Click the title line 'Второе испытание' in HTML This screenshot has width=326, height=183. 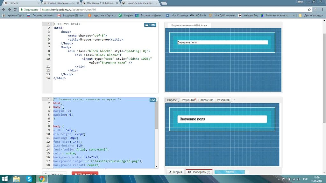pos(95,39)
